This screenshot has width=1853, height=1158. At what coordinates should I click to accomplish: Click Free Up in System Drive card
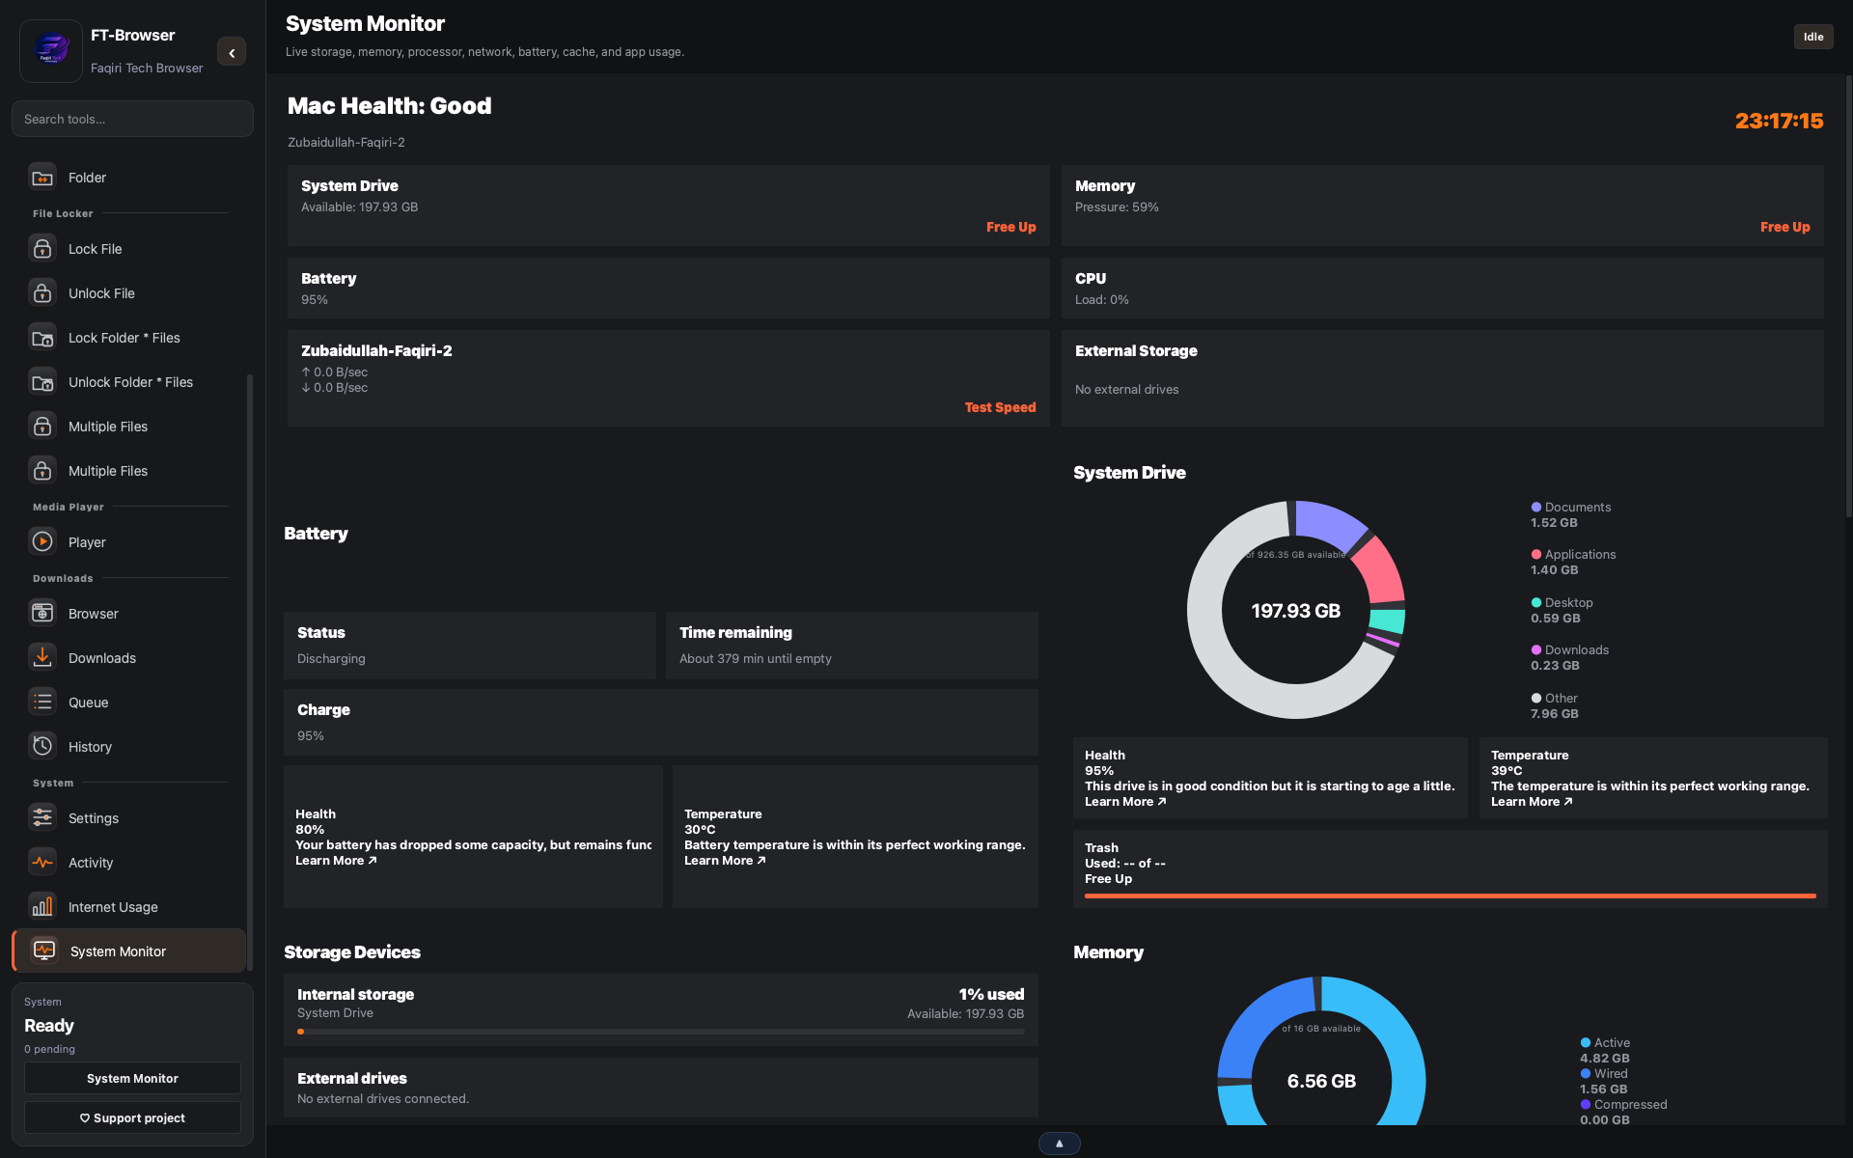coord(1010,227)
